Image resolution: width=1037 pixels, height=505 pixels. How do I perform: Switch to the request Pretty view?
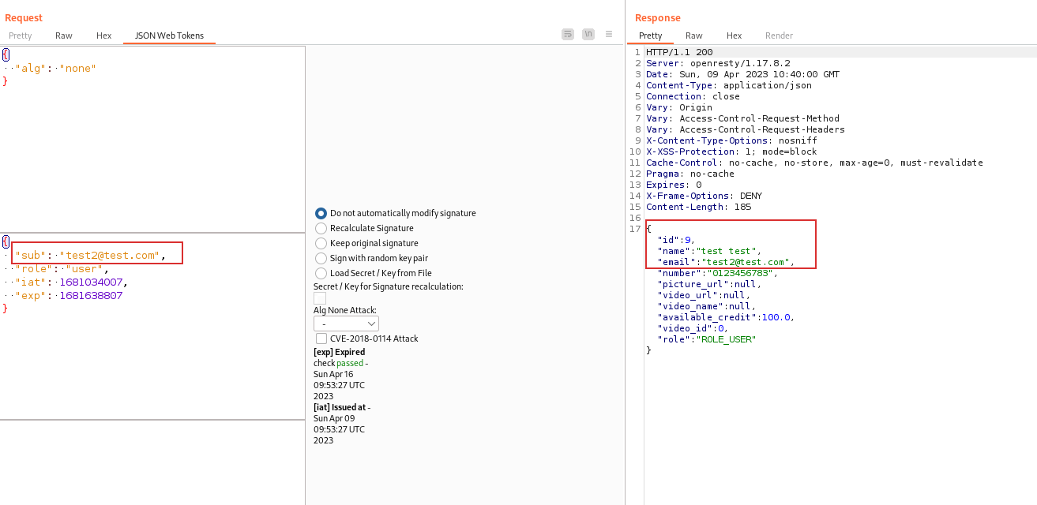pyautogui.click(x=20, y=36)
